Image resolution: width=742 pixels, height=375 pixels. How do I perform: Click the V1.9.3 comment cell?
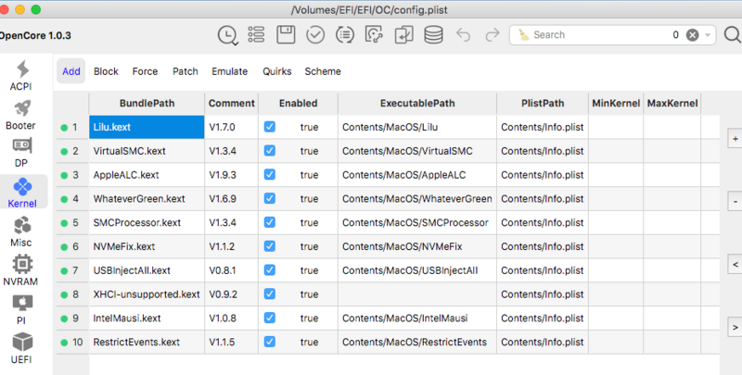(231, 175)
